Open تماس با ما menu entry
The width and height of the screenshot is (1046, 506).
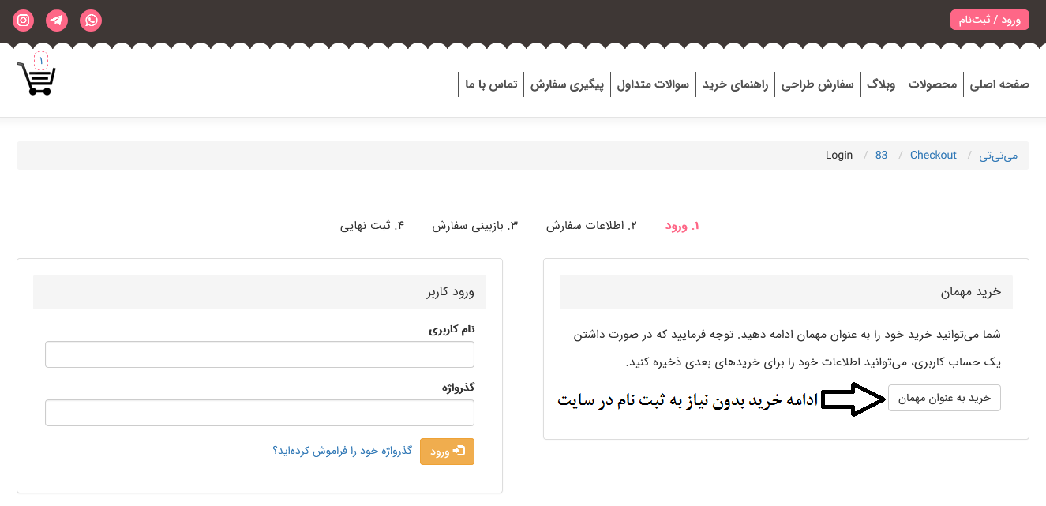(491, 84)
